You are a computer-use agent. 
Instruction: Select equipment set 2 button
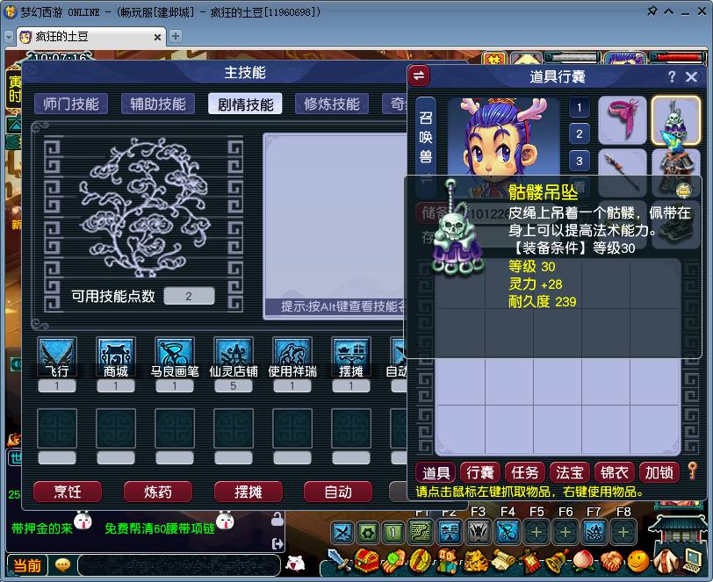[580, 133]
